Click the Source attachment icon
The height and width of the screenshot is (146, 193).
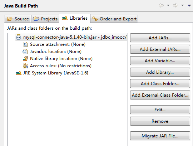(25, 44)
